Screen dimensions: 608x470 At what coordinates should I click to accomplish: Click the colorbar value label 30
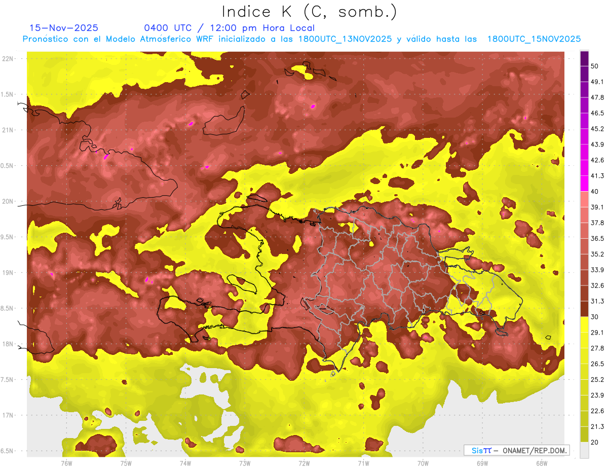click(594, 317)
